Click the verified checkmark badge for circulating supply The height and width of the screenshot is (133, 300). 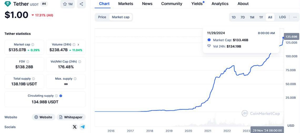pyautogui.click(x=61, y=96)
